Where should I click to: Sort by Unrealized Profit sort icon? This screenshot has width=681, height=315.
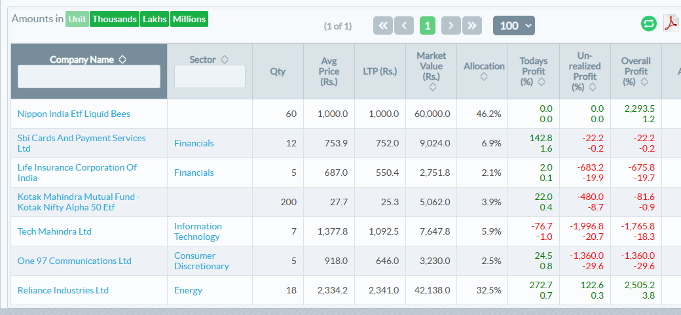(593, 87)
